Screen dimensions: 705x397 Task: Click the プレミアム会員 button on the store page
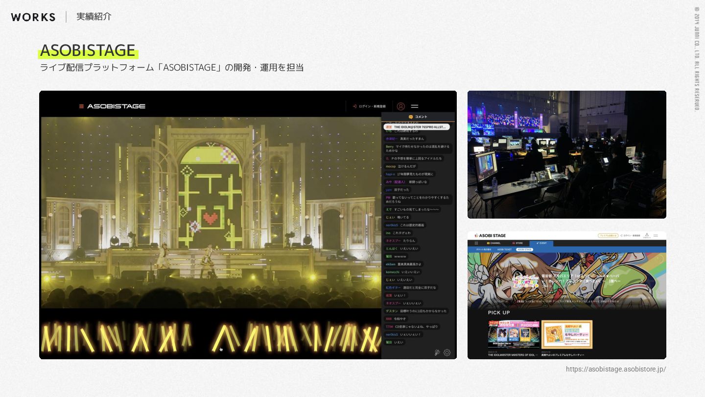(608, 236)
